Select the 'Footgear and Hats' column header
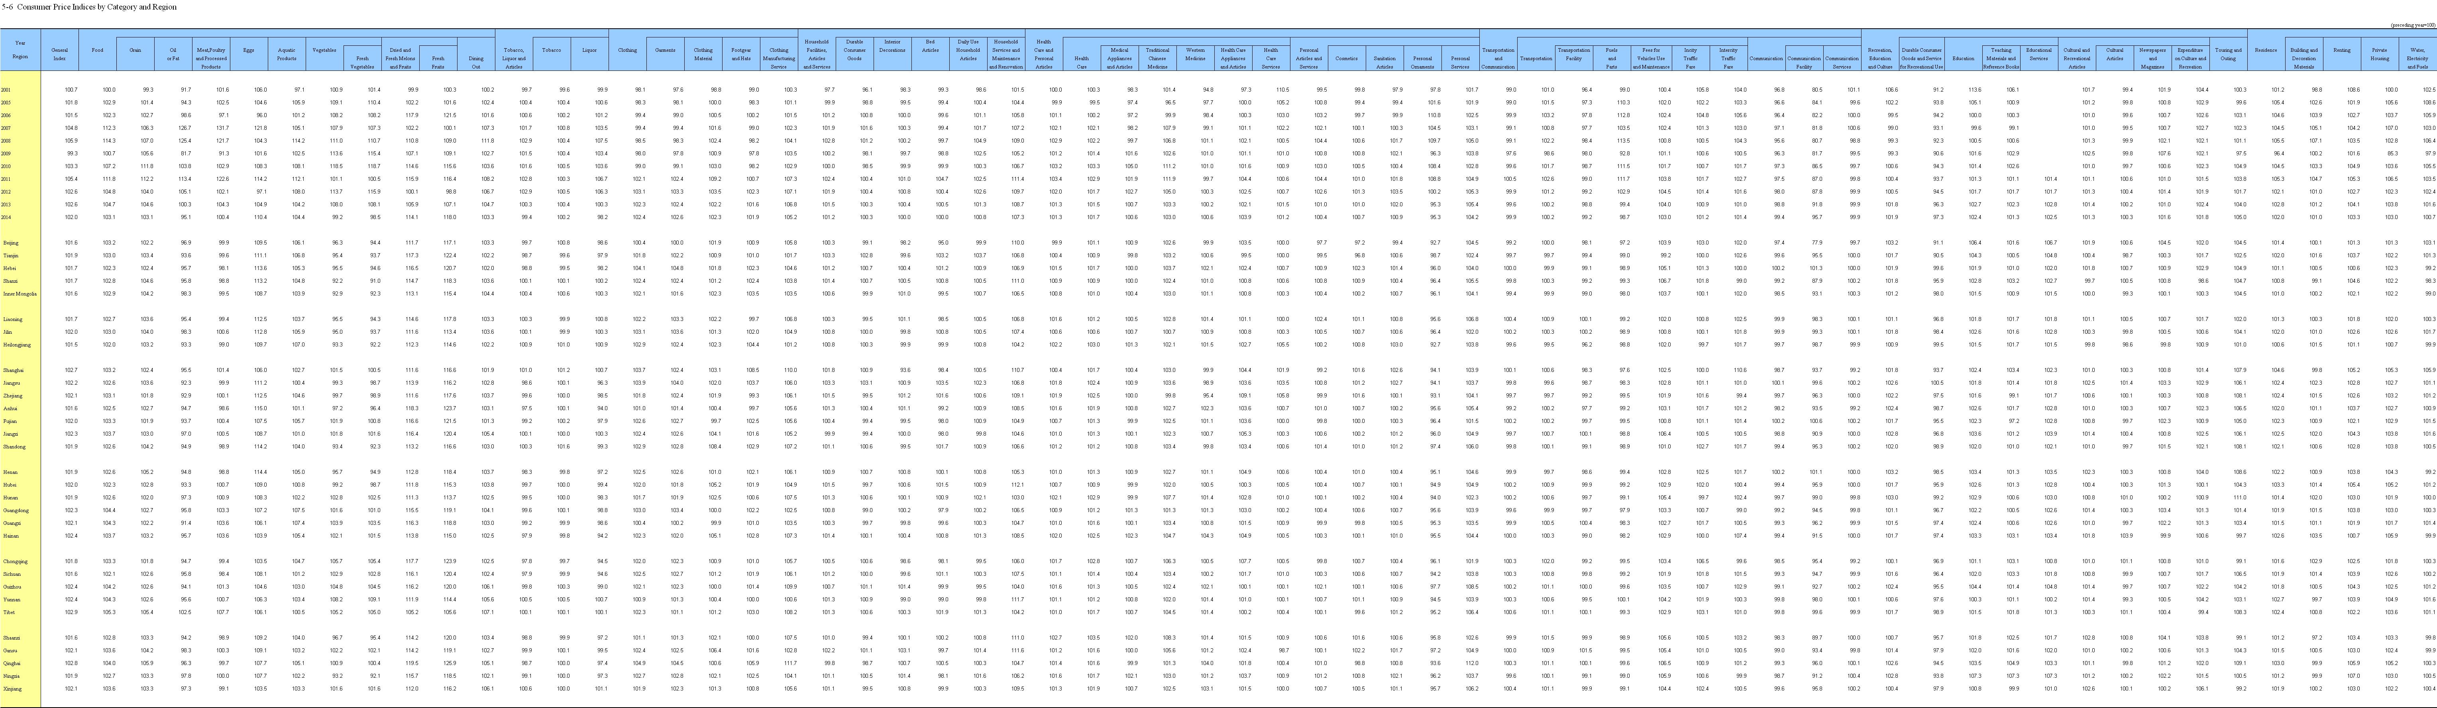The image size is (2437, 708). coord(741,55)
